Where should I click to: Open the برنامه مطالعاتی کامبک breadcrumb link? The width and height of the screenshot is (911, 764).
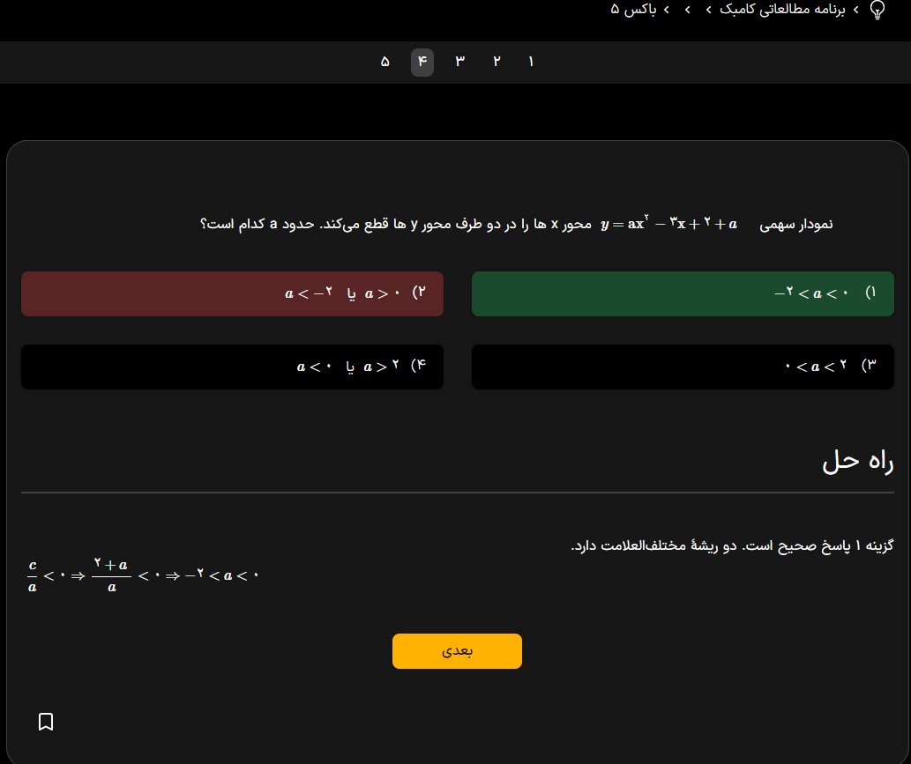click(781, 10)
